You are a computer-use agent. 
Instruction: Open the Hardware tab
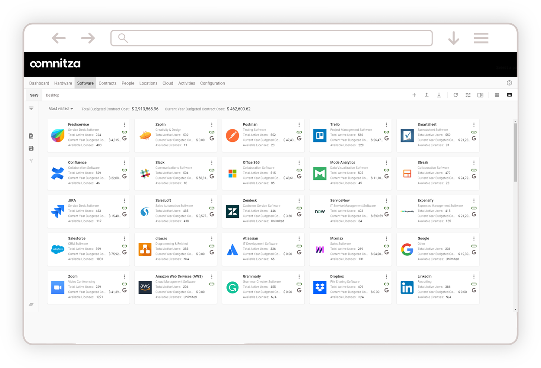click(x=63, y=83)
